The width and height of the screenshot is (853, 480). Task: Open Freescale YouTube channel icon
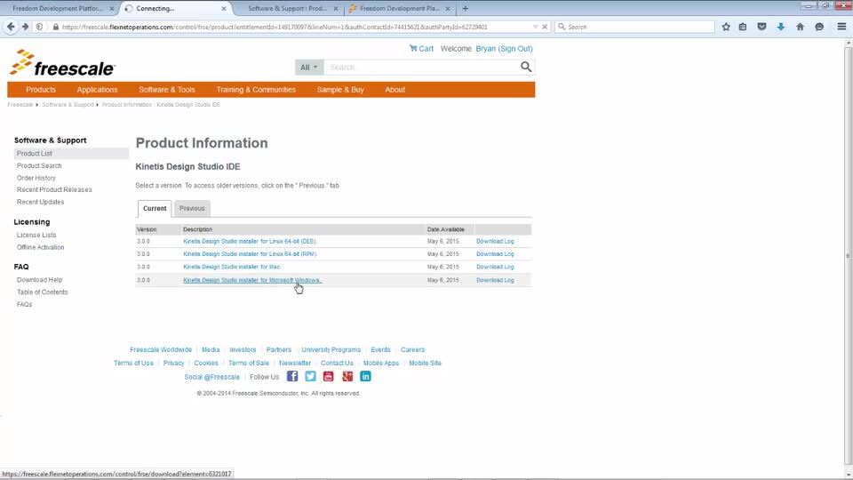click(x=328, y=376)
